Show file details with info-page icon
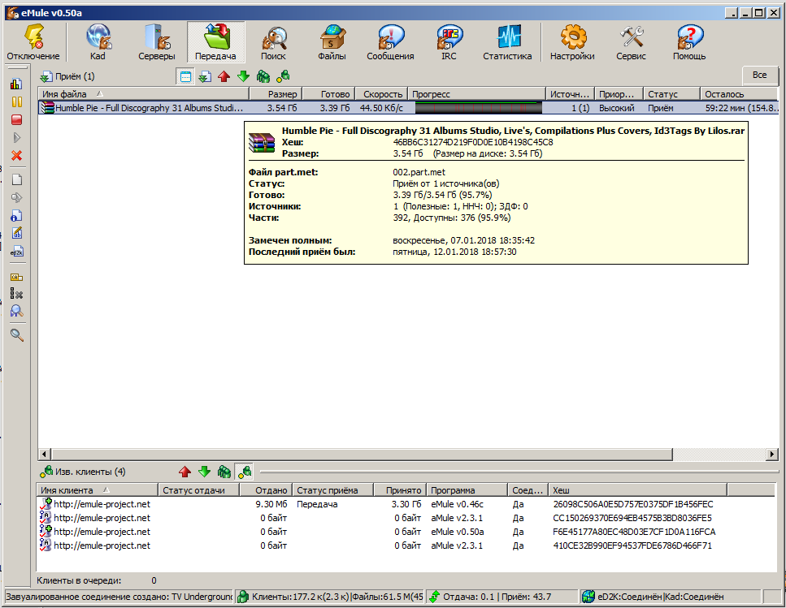This screenshot has height=608, width=786. [16, 216]
